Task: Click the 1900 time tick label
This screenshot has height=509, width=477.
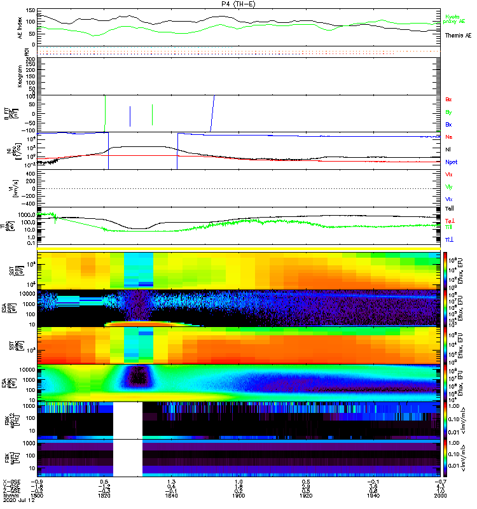Action: 238,496
